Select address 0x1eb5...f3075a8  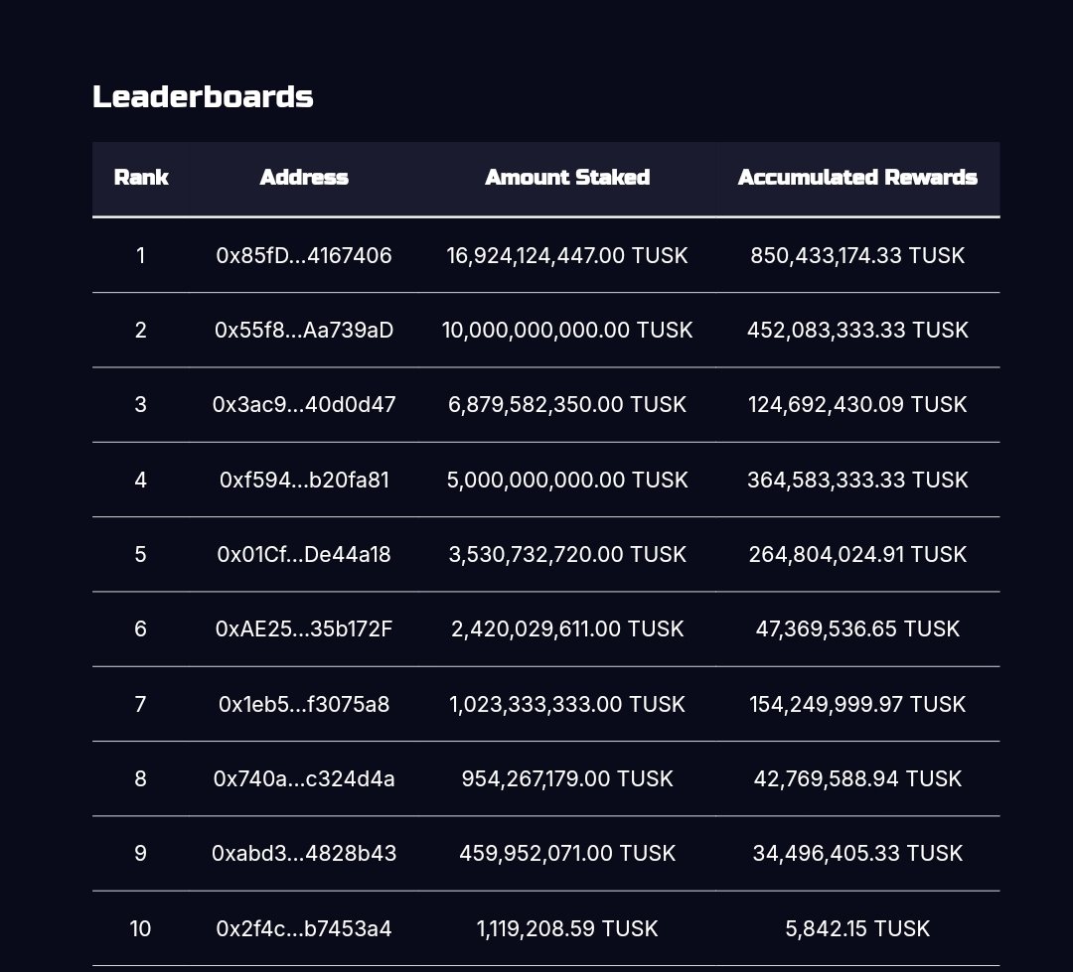click(304, 705)
